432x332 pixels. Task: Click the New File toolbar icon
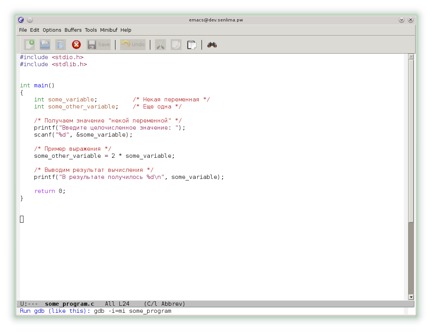click(29, 45)
